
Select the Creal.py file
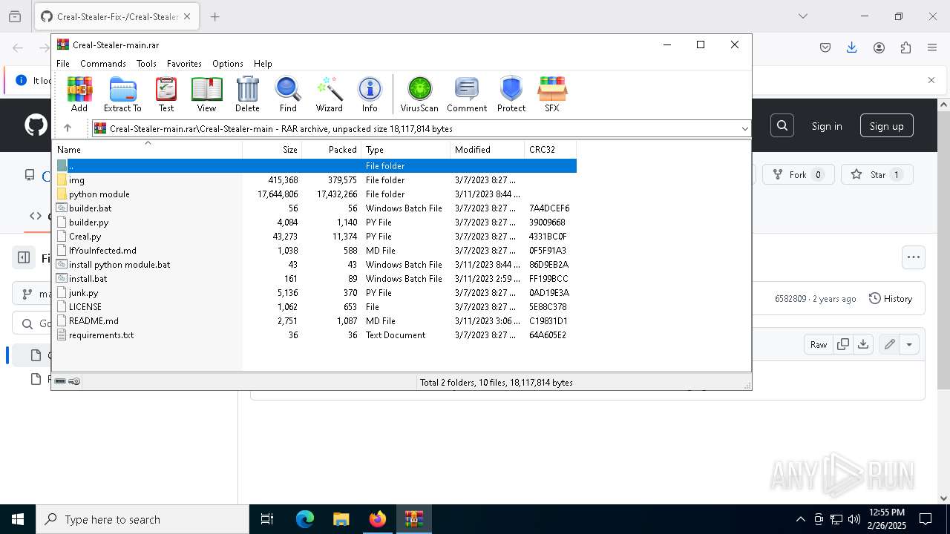315,237
